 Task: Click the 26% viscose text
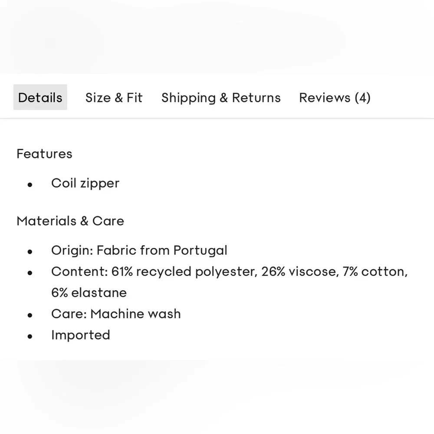pos(300,272)
